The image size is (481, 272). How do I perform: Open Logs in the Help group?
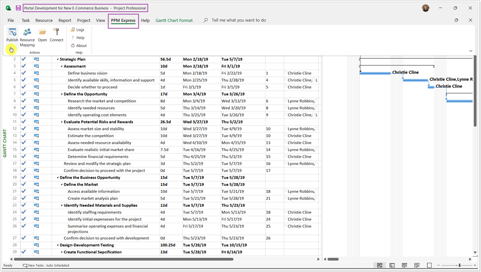(78, 30)
